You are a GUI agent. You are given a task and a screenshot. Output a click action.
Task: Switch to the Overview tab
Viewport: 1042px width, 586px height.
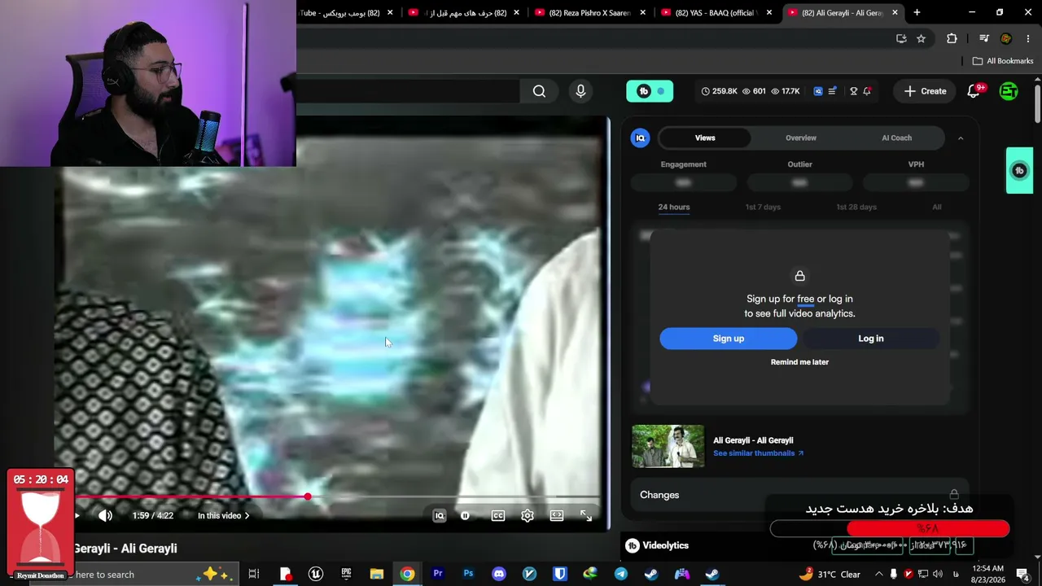point(801,138)
